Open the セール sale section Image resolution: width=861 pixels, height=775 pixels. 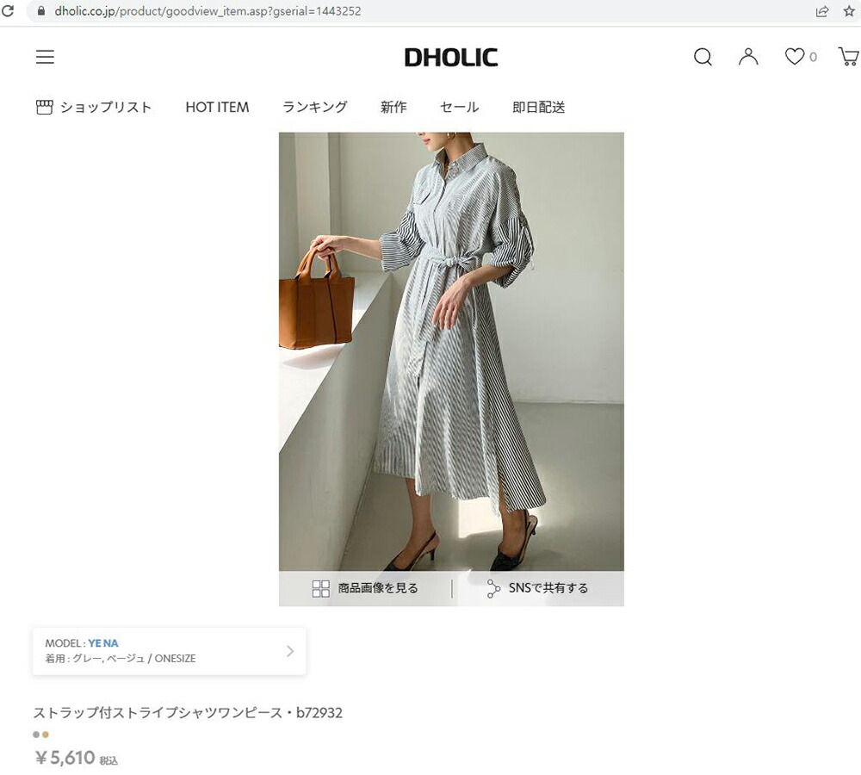coord(459,107)
